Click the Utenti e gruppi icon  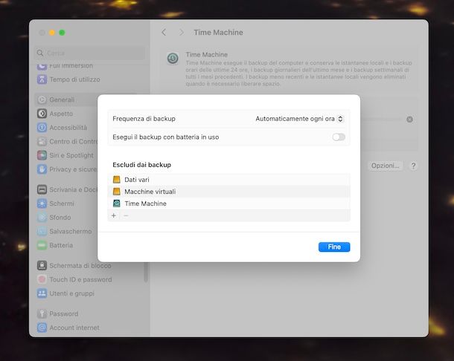coord(42,293)
